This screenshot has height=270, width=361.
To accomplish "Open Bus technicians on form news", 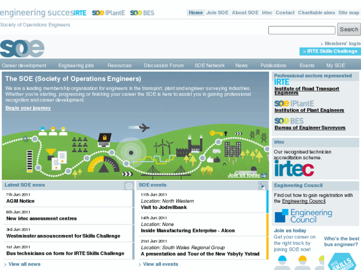I will [x=65, y=254].
